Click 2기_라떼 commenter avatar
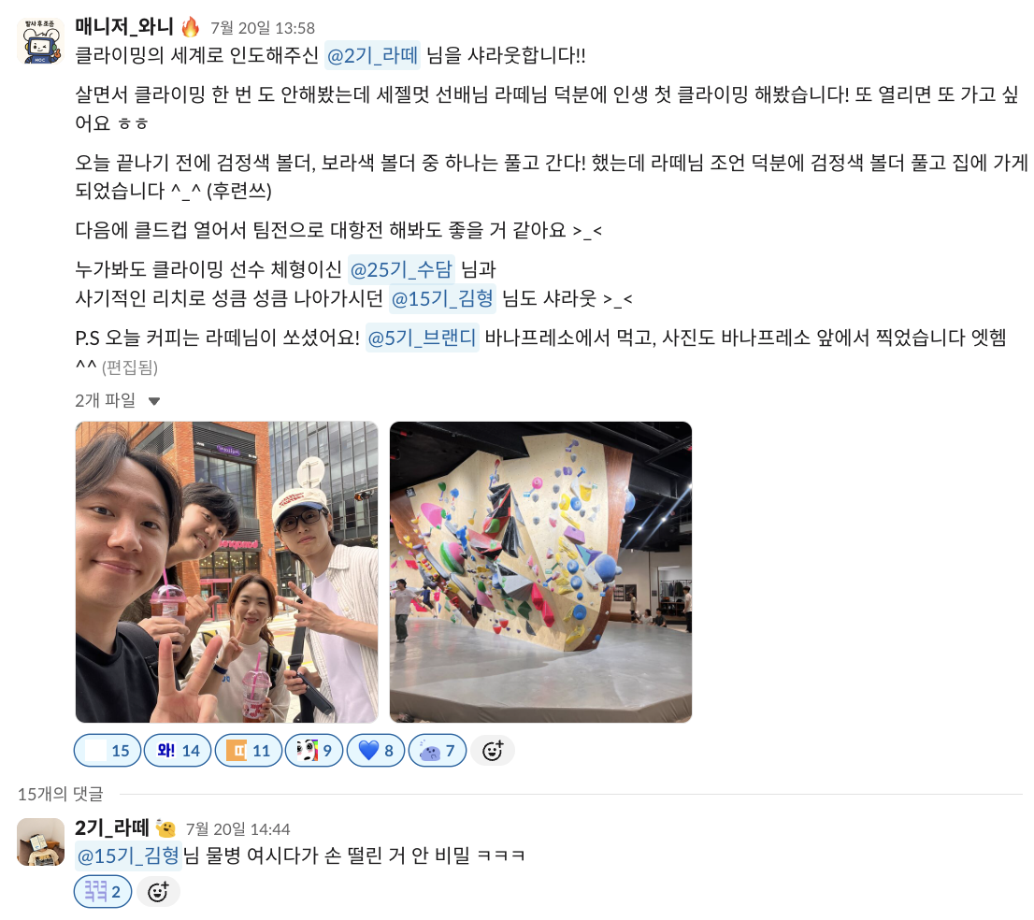1034x920 pixels. click(x=40, y=841)
